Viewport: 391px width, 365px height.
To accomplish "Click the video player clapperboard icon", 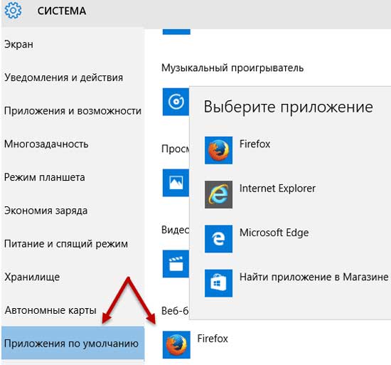I will [x=176, y=264].
